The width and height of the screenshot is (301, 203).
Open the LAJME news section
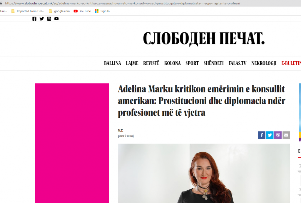tap(132, 63)
